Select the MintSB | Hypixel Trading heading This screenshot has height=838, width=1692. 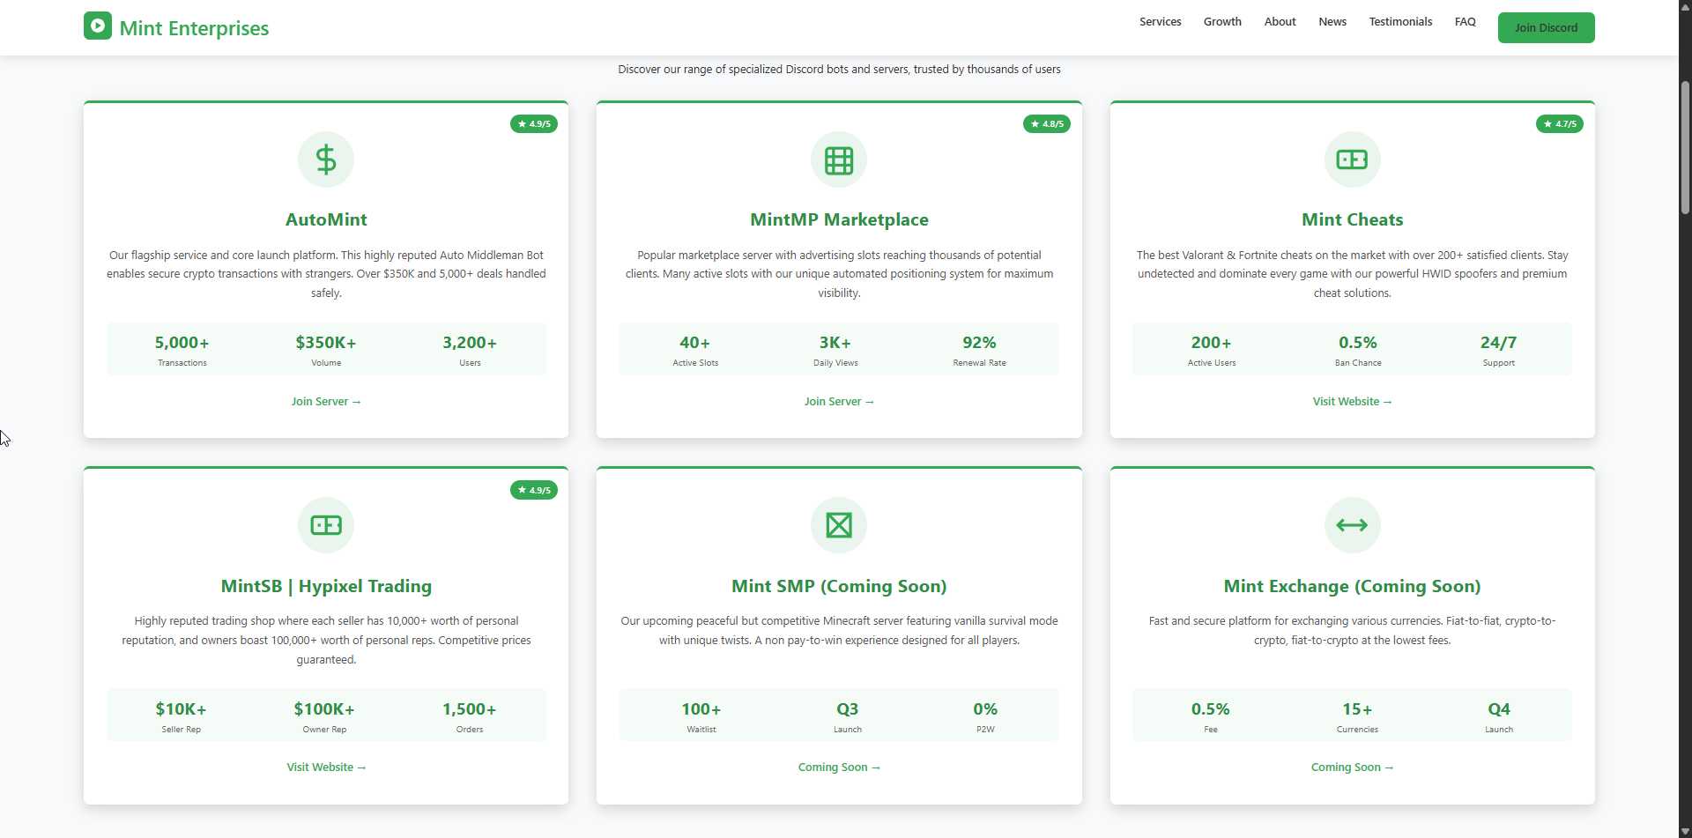(x=326, y=586)
